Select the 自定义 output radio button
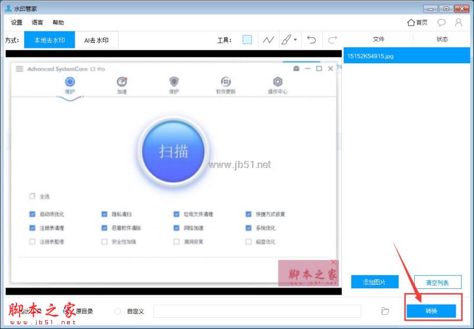This screenshot has width=474, height=329. 117,311
